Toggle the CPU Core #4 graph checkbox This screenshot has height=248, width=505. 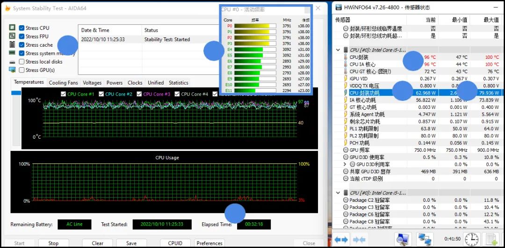click(x=178, y=94)
